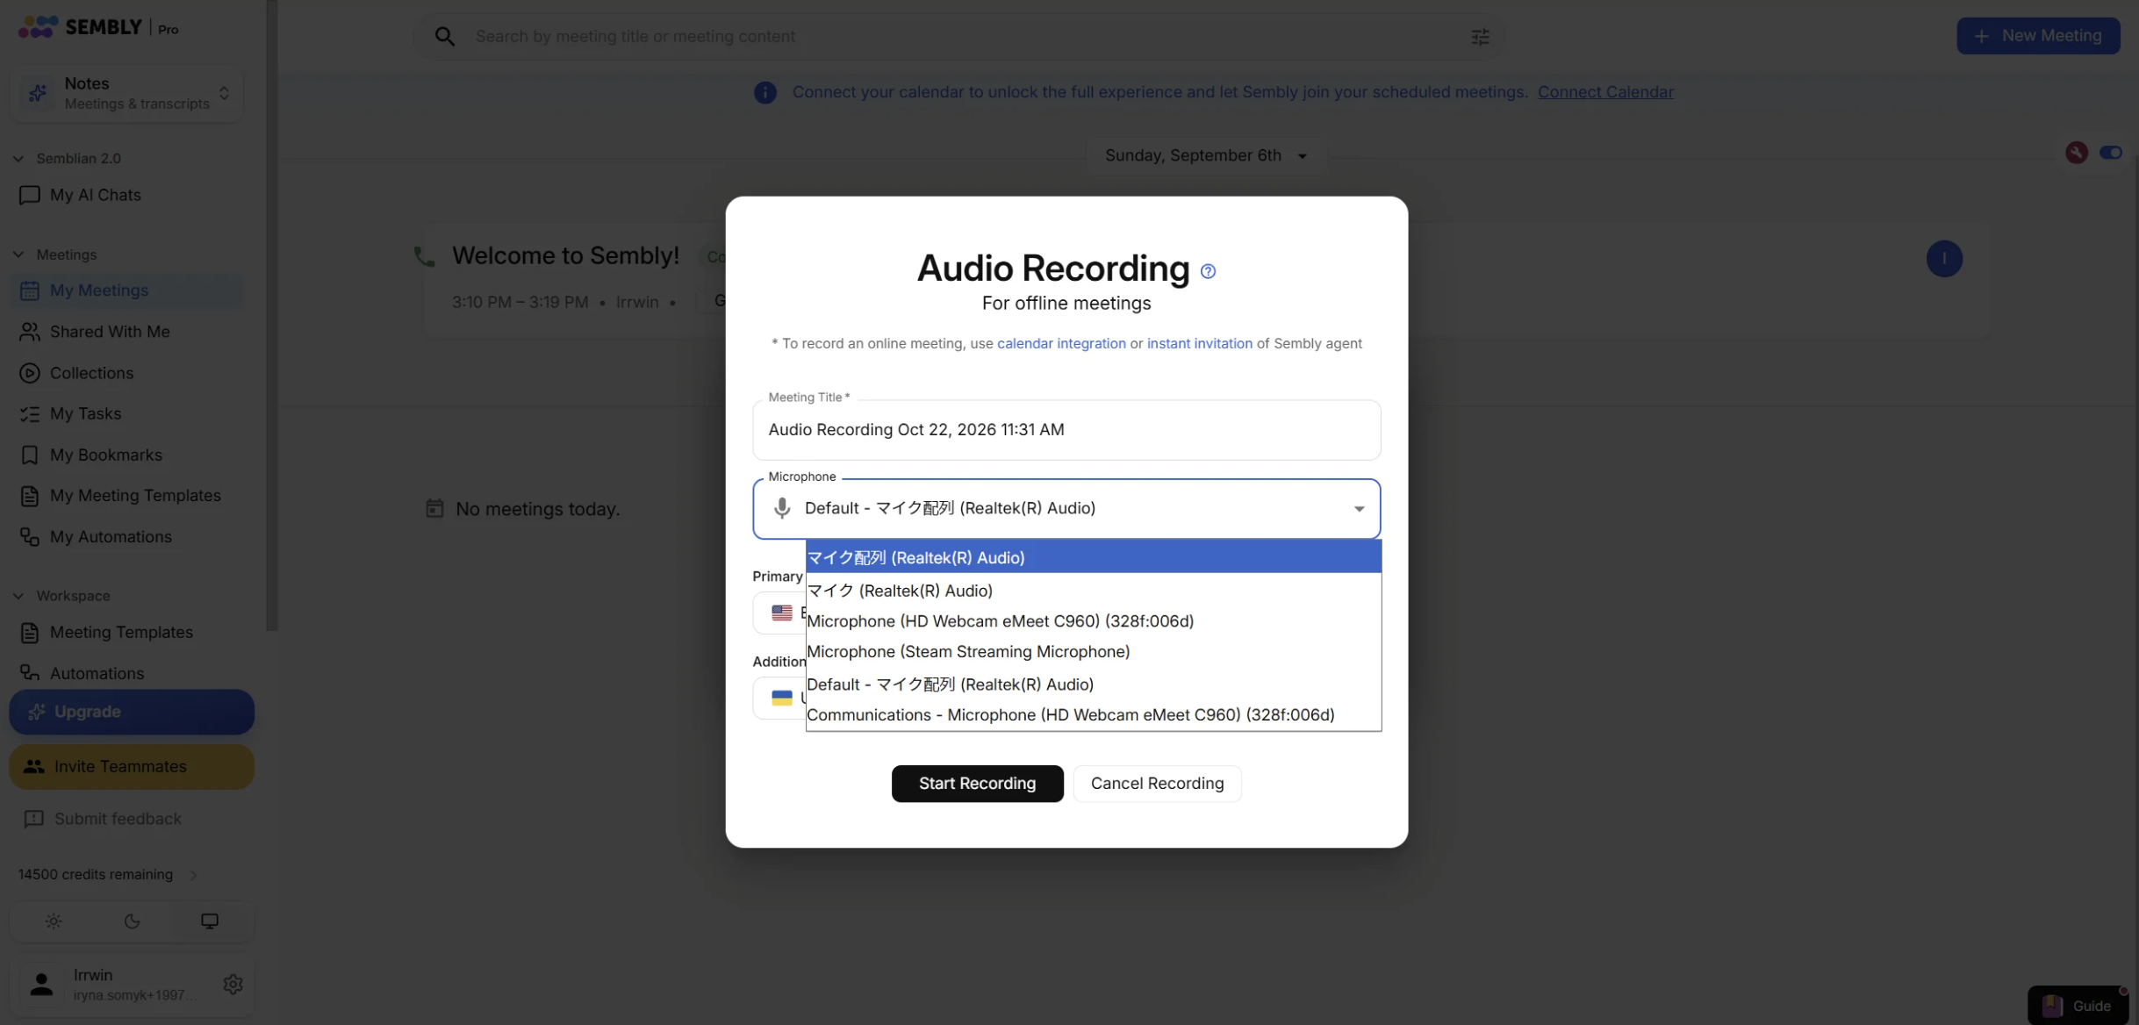
Task: Follow the calendar integration link
Action: [1061, 344]
